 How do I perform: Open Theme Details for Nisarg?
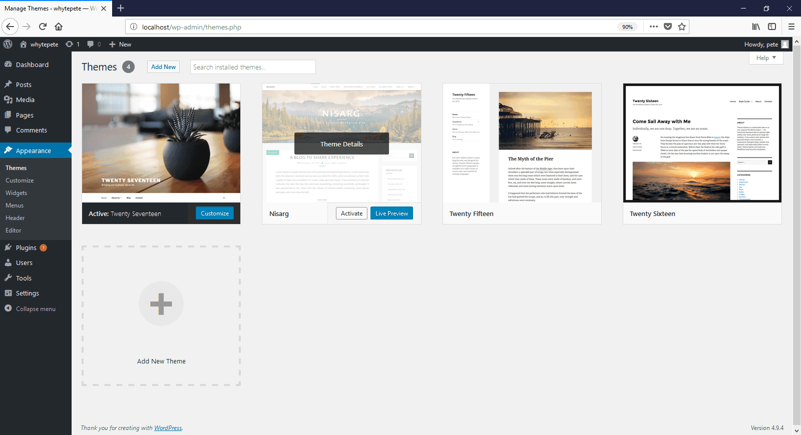(x=341, y=144)
